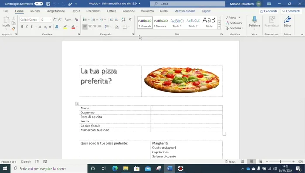Toggle italic (C) formatting
The height and width of the screenshot is (173, 305).
(x=27, y=27)
